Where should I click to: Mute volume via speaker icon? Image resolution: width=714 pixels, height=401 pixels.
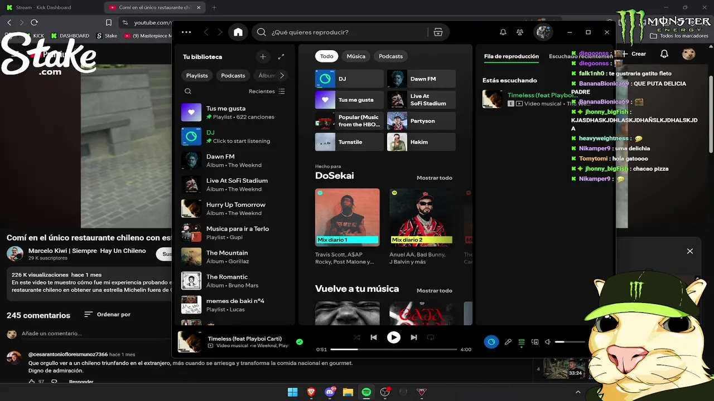coord(548,342)
